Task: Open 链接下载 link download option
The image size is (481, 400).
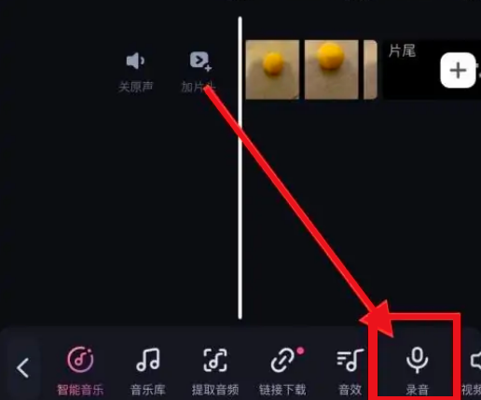Action: click(282, 360)
